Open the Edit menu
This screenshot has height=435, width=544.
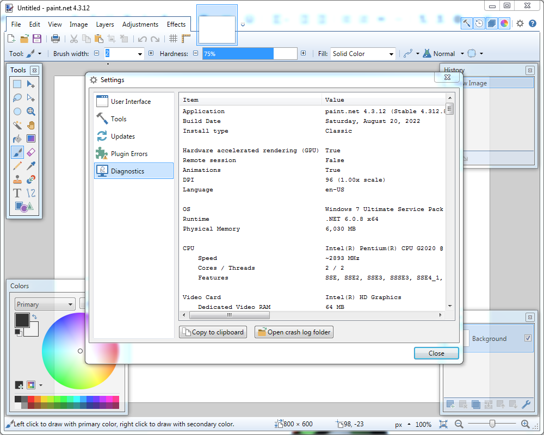pyautogui.click(x=34, y=24)
